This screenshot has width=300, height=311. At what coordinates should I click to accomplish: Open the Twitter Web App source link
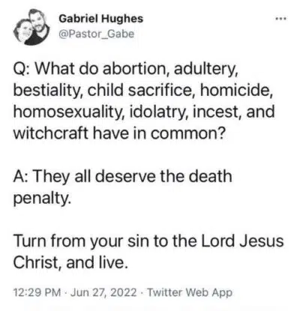tap(190, 292)
